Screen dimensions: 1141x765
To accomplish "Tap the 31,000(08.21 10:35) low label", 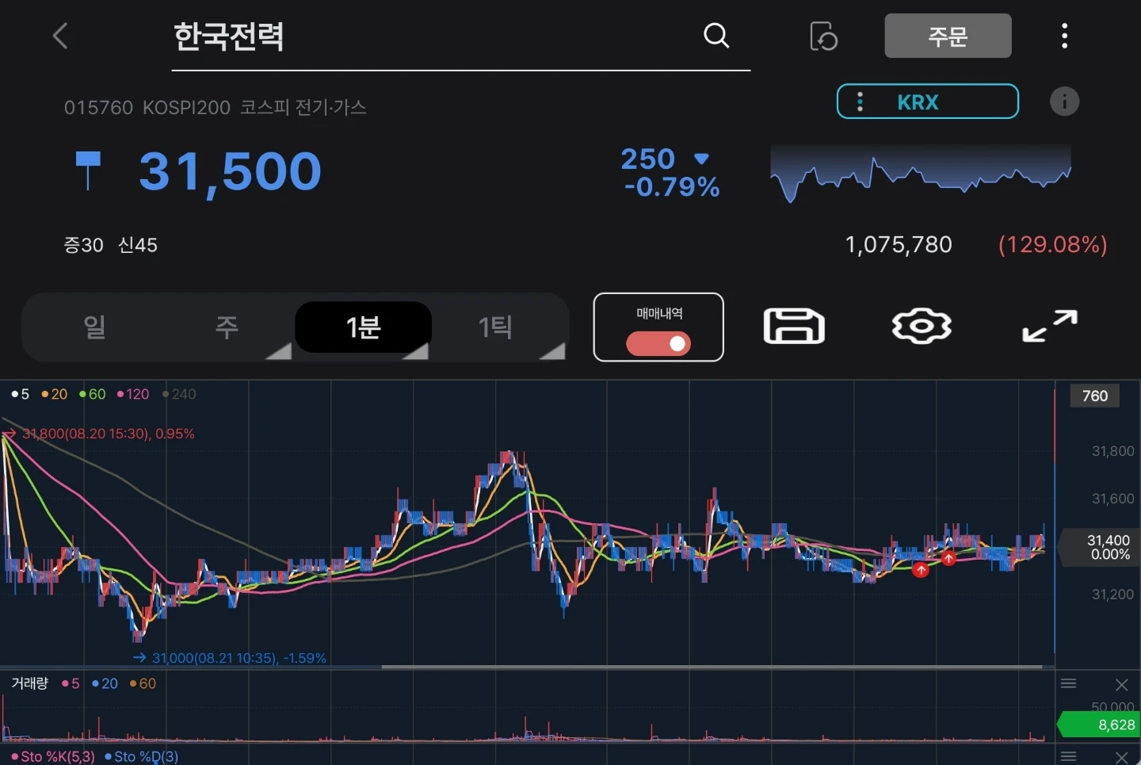I will point(239,658).
